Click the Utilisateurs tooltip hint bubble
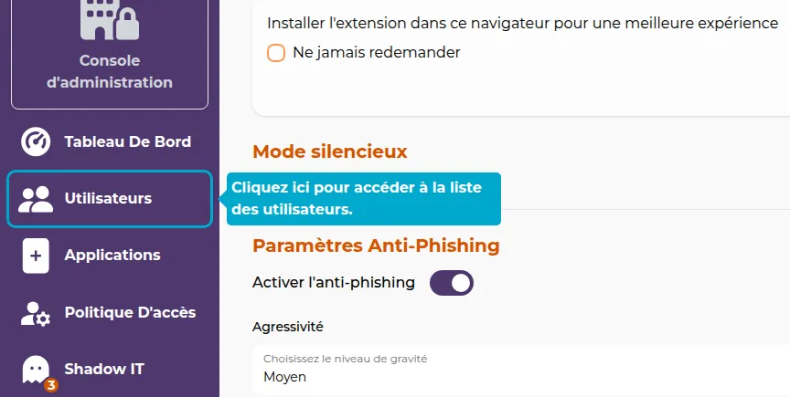This screenshot has height=397, width=790. point(363,198)
